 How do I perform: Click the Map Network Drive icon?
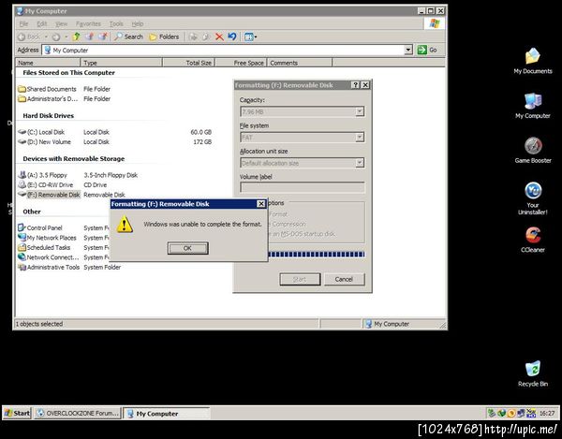pyautogui.click(x=90, y=37)
